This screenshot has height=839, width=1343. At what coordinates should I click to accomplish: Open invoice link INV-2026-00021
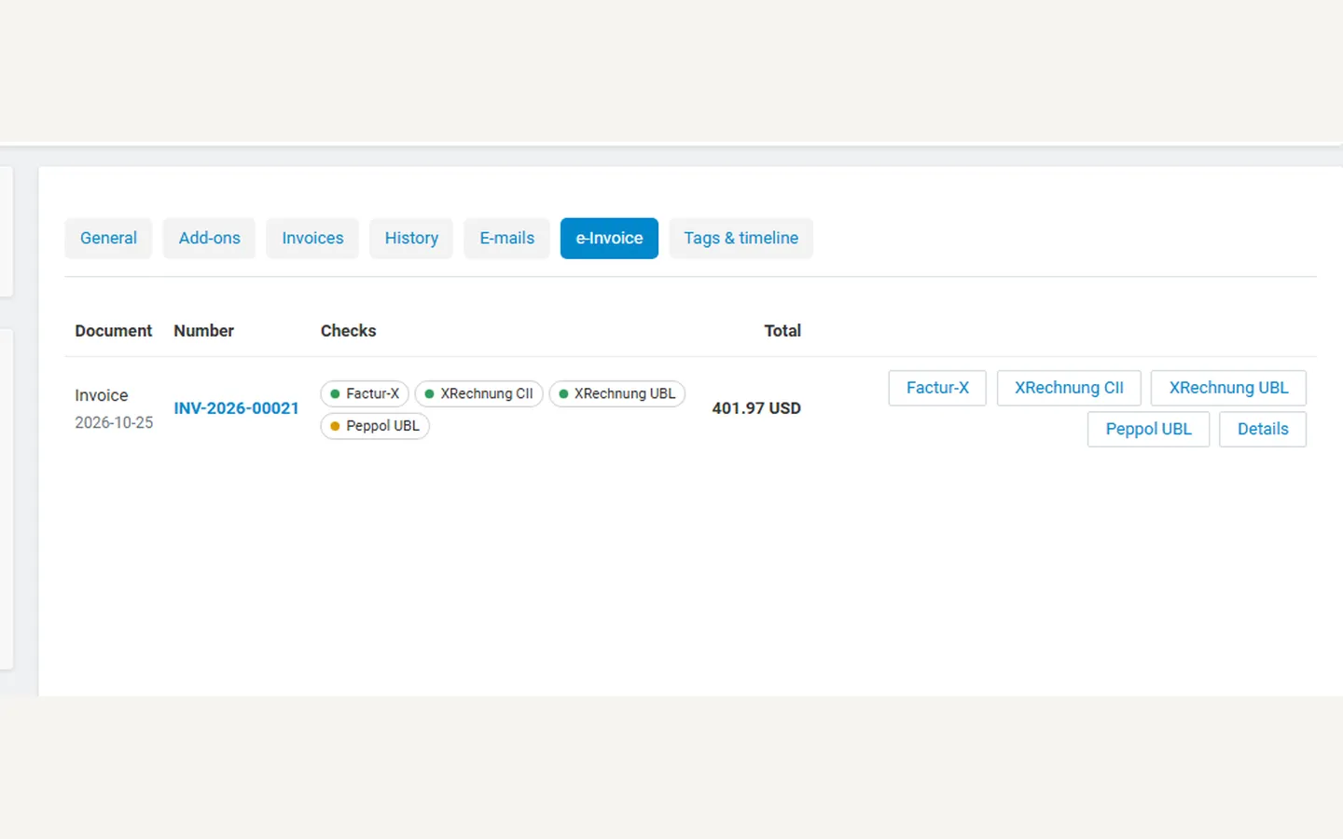236,408
